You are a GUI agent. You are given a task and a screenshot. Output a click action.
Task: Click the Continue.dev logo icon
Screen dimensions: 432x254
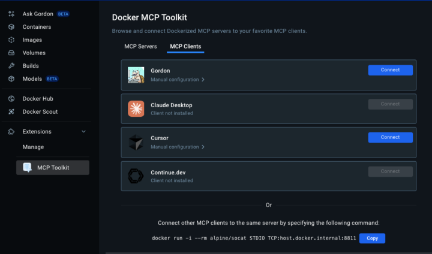click(x=136, y=176)
